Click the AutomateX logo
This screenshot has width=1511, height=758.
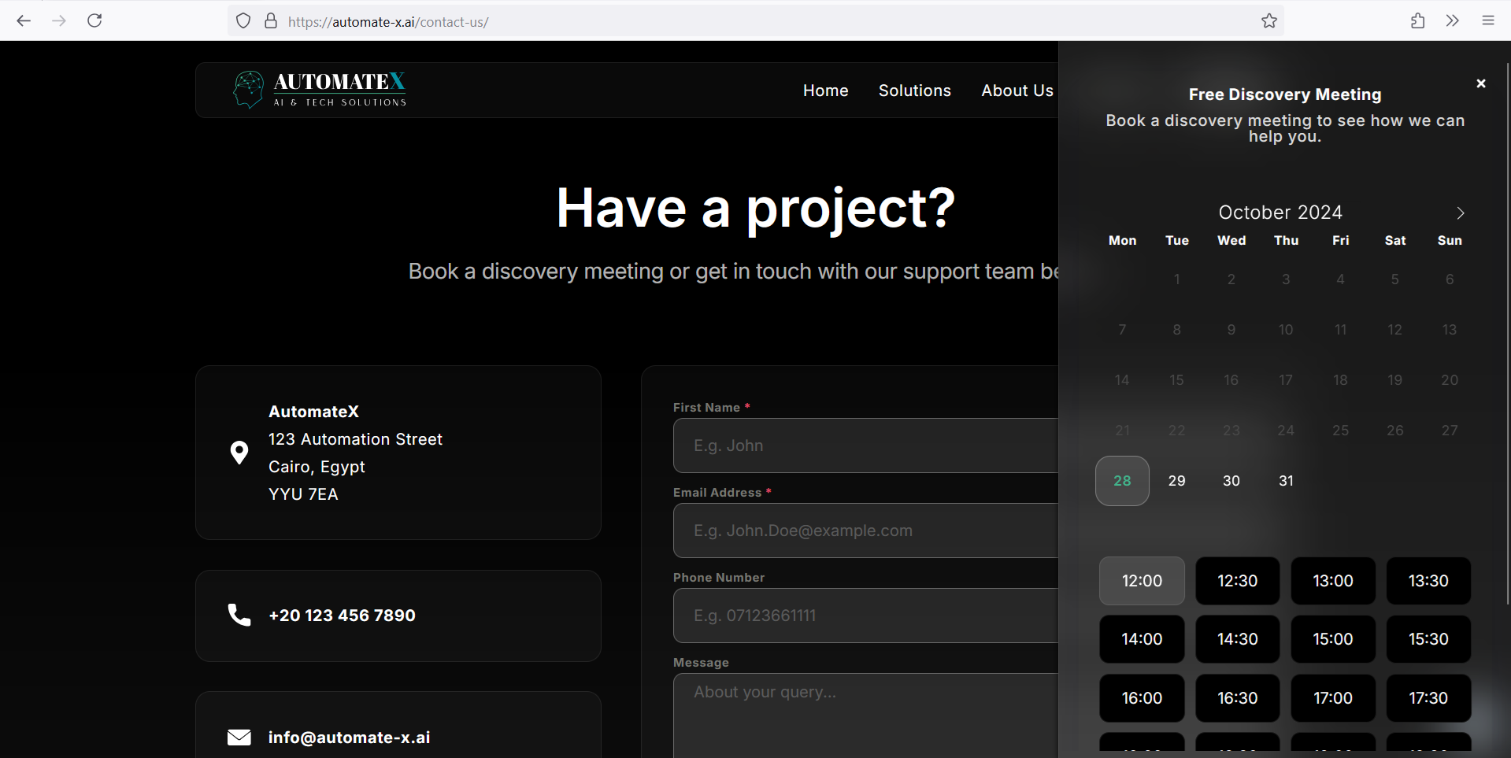coord(320,90)
